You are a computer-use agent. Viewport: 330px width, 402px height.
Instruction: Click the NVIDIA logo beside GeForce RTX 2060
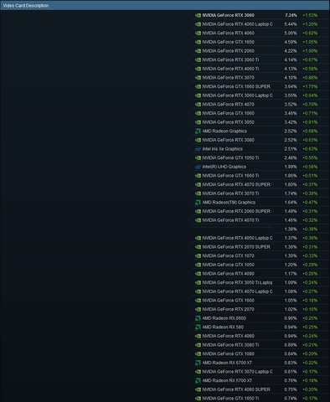pyautogui.click(x=198, y=51)
